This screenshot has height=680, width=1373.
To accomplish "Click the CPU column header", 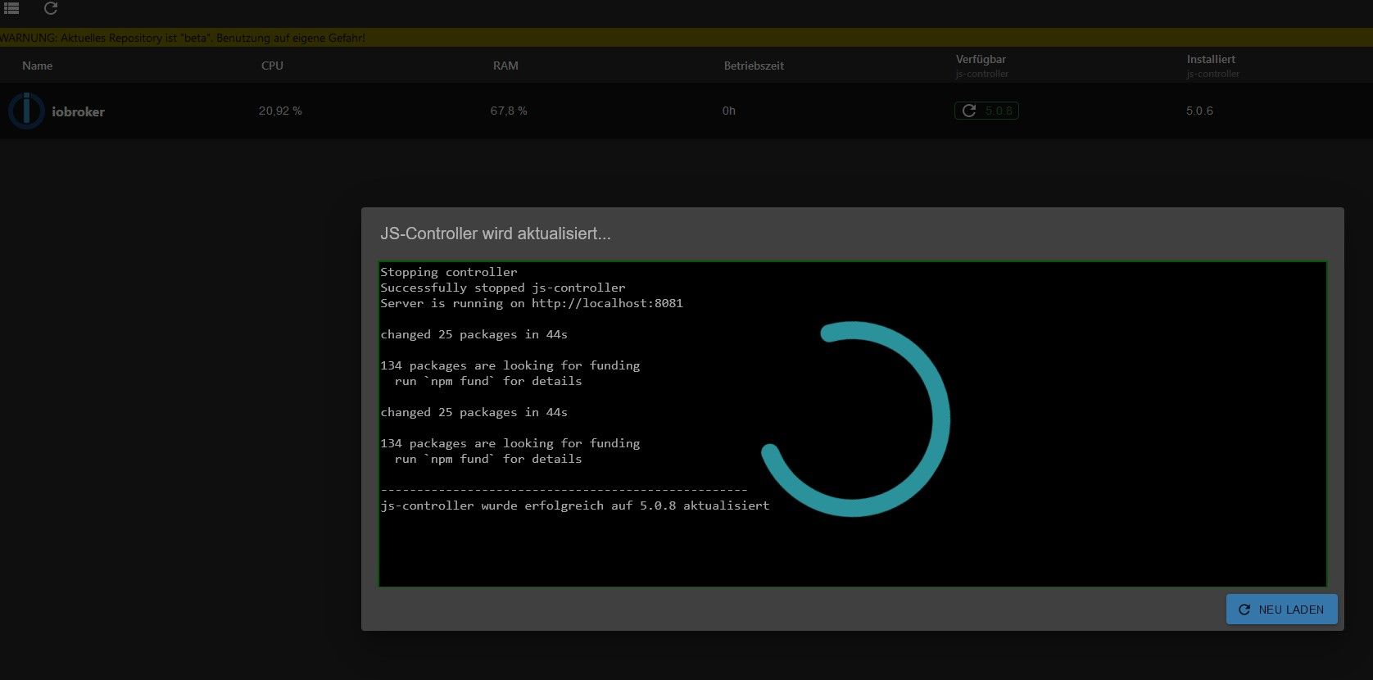I will [272, 66].
